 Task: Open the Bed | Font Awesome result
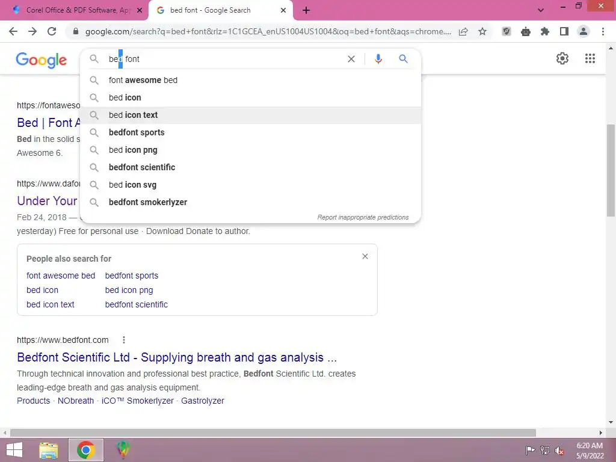coord(48,123)
